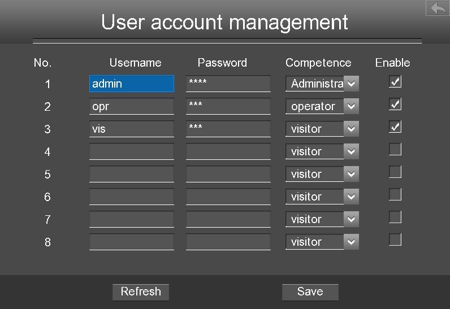
Task: Disable the admin account checkbox
Action: (x=395, y=82)
